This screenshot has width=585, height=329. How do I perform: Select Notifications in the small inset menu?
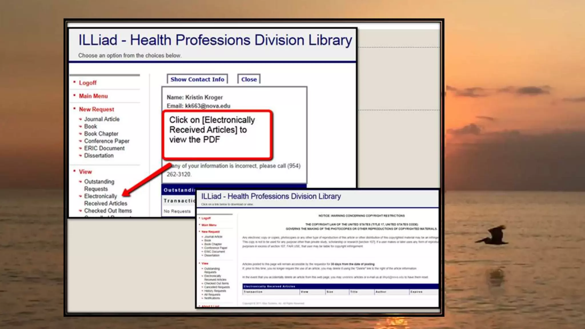[x=212, y=298]
